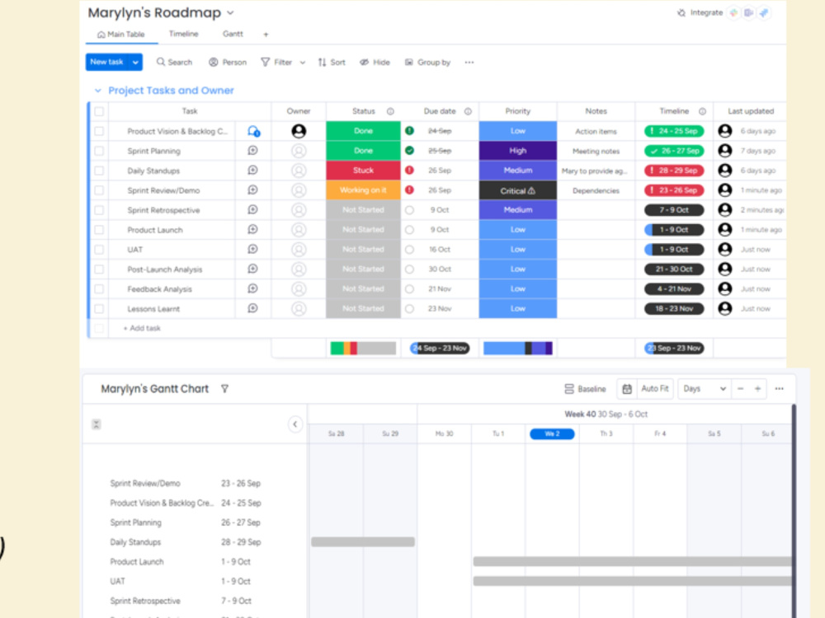Open the Hide columns option
Viewport: 825px width, 618px height.
pos(375,62)
